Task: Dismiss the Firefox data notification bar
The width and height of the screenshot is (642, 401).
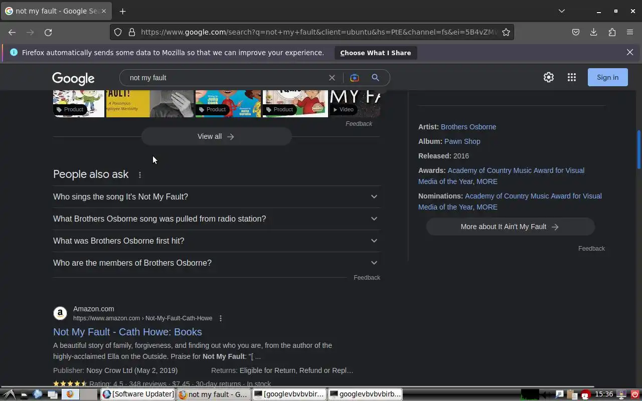Action: [630, 52]
